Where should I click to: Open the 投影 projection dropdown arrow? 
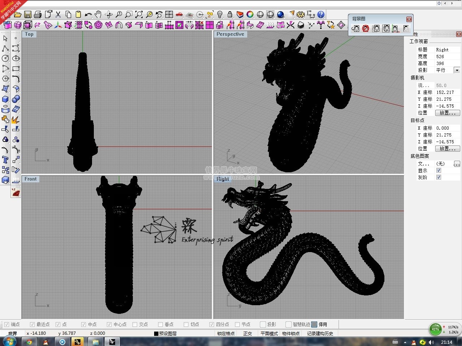tap(457, 70)
